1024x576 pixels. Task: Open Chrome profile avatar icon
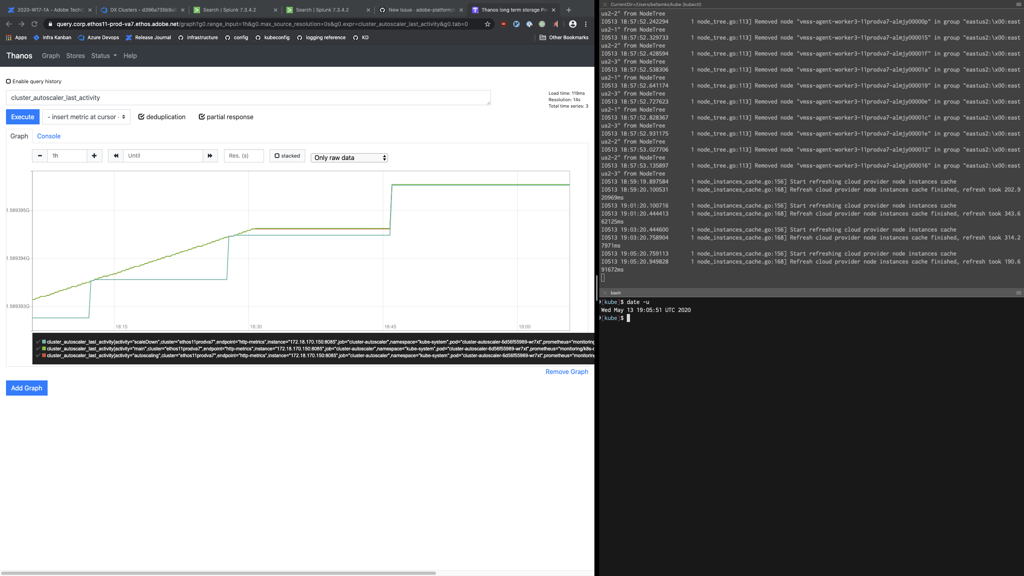(572, 24)
